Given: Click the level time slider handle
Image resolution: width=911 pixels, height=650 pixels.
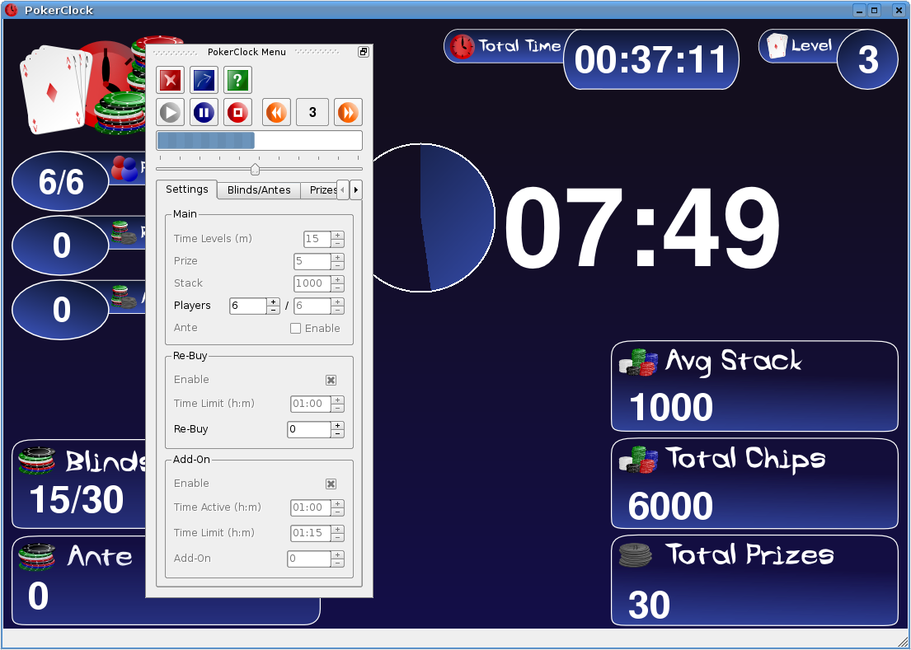Looking at the screenshot, I should pyautogui.click(x=255, y=169).
